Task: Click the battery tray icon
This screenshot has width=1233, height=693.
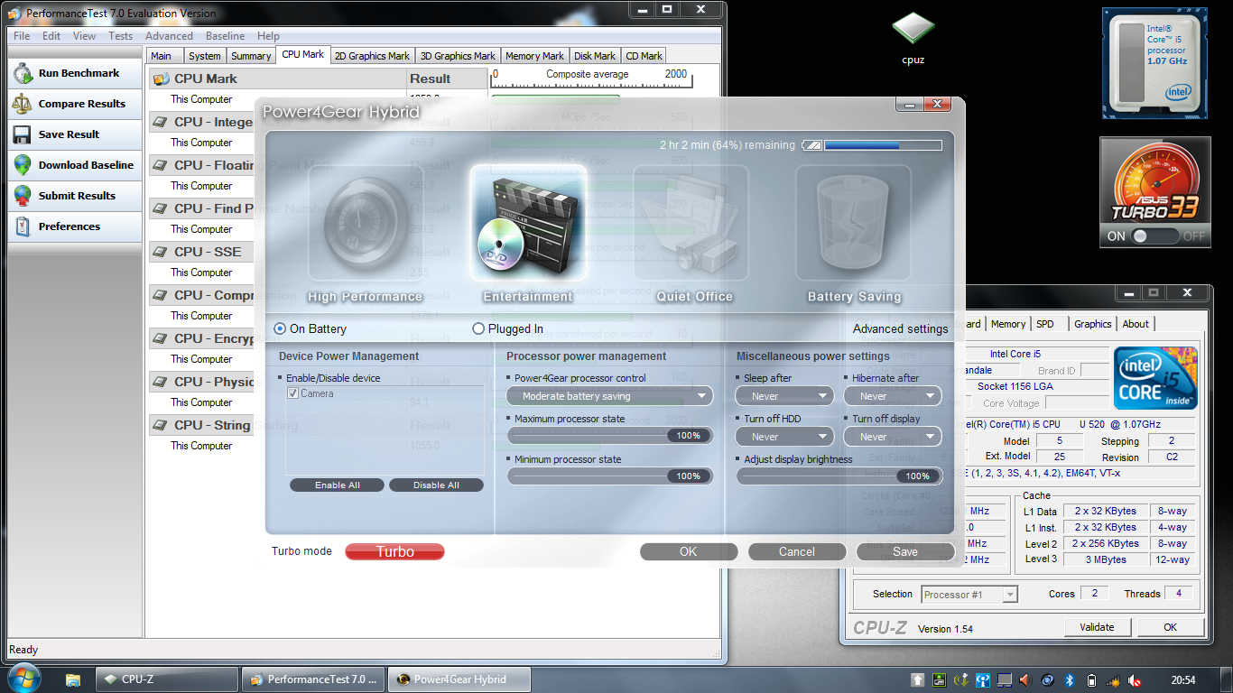Action: tap(1091, 679)
